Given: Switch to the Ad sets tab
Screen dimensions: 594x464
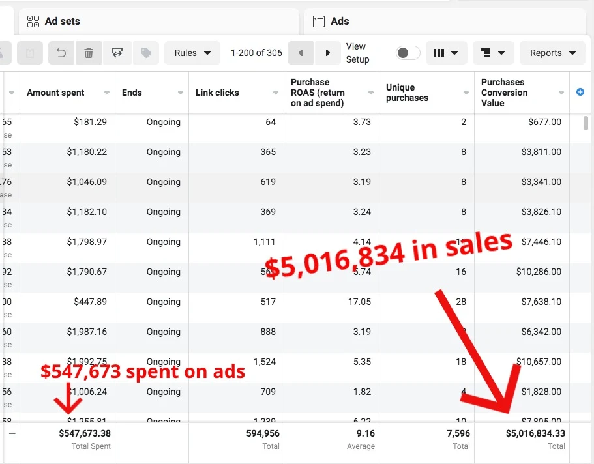Looking at the screenshot, I should [x=62, y=22].
